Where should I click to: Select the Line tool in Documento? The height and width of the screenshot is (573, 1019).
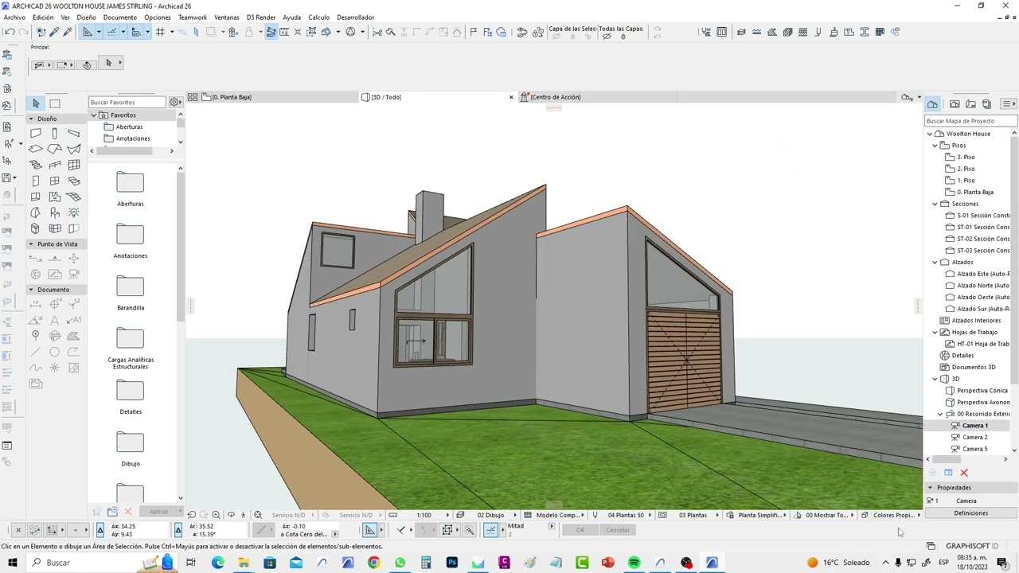click(36, 352)
